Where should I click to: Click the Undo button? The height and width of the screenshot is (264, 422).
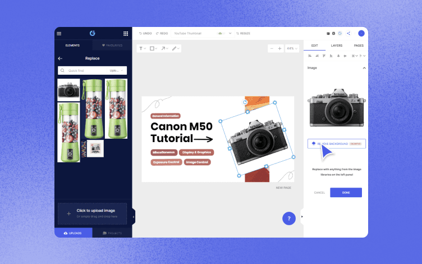click(x=145, y=33)
